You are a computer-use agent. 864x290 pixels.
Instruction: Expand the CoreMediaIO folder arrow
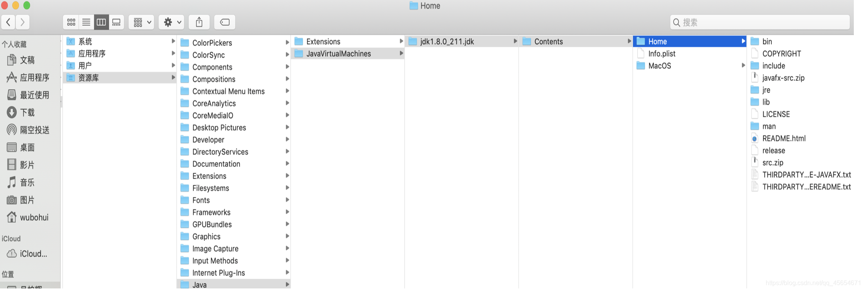pos(287,116)
